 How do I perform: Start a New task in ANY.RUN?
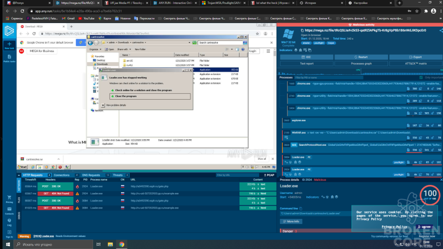tap(9, 45)
